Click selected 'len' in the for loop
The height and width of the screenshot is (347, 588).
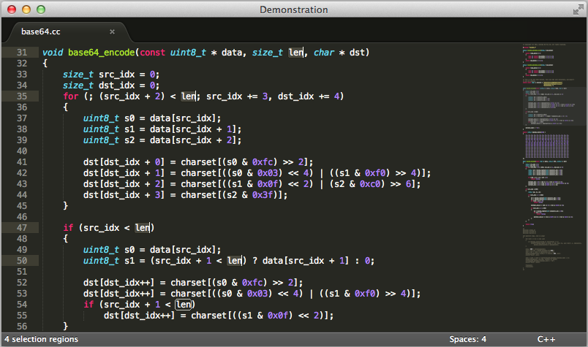coord(188,96)
